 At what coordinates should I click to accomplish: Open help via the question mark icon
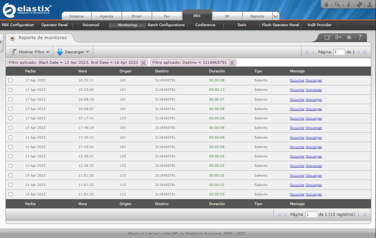[x=360, y=38]
